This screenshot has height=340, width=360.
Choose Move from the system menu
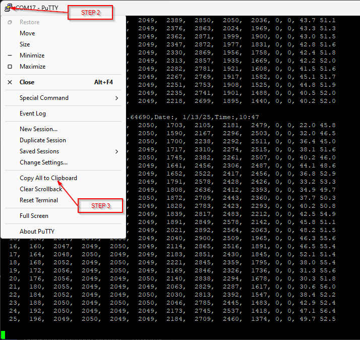click(x=27, y=33)
